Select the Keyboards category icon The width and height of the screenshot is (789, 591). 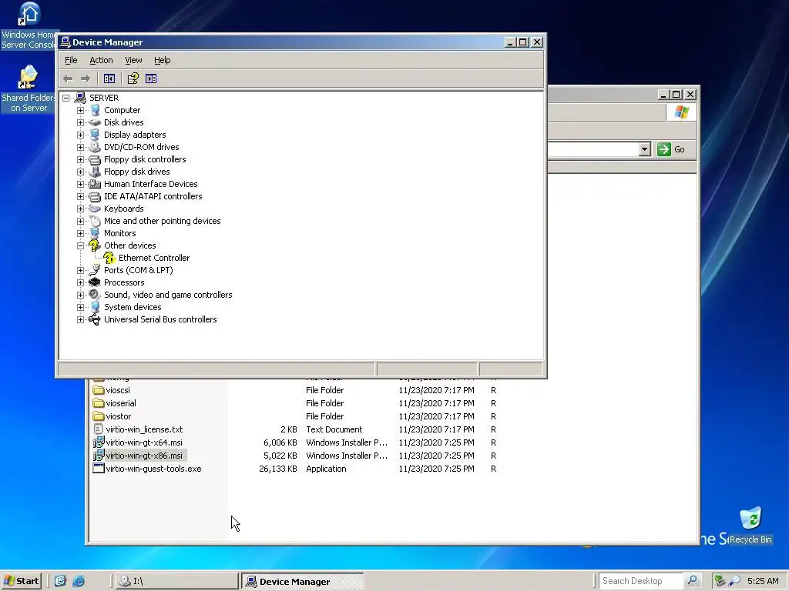(95, 209)
